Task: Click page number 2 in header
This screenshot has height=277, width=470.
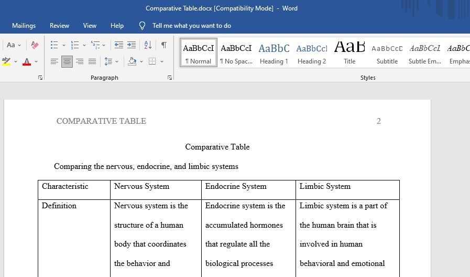Action: (x=379, y=121)
